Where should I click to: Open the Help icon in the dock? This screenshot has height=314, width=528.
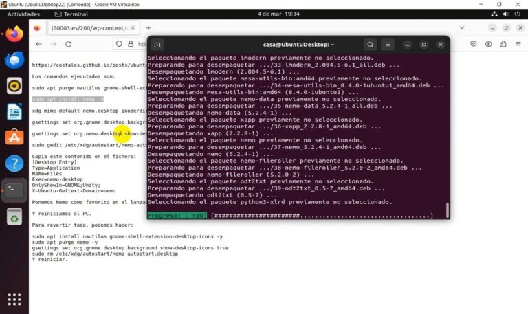click(14, 164)
